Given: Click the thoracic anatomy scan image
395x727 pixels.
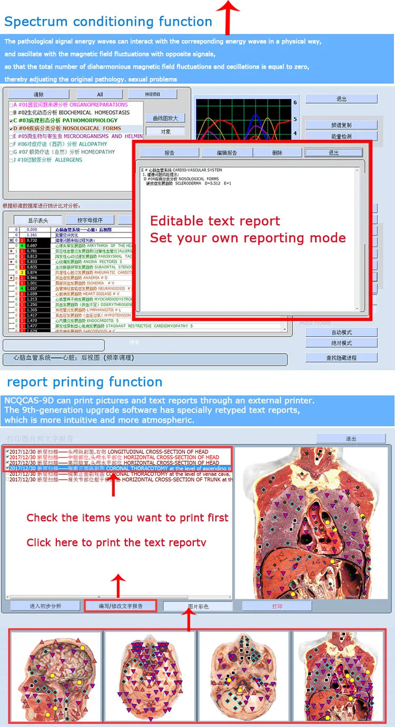Looking at the screenshot, I should [311, 523].
